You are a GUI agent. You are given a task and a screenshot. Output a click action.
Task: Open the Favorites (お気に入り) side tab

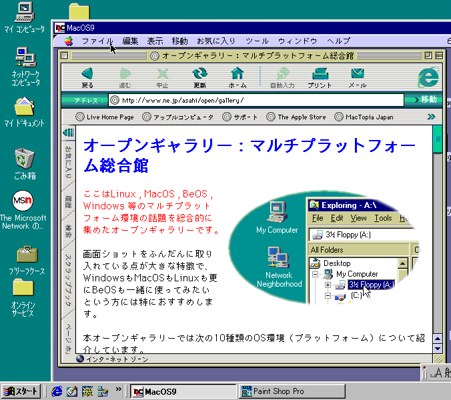pyautogui.click(x=69, y=162)
